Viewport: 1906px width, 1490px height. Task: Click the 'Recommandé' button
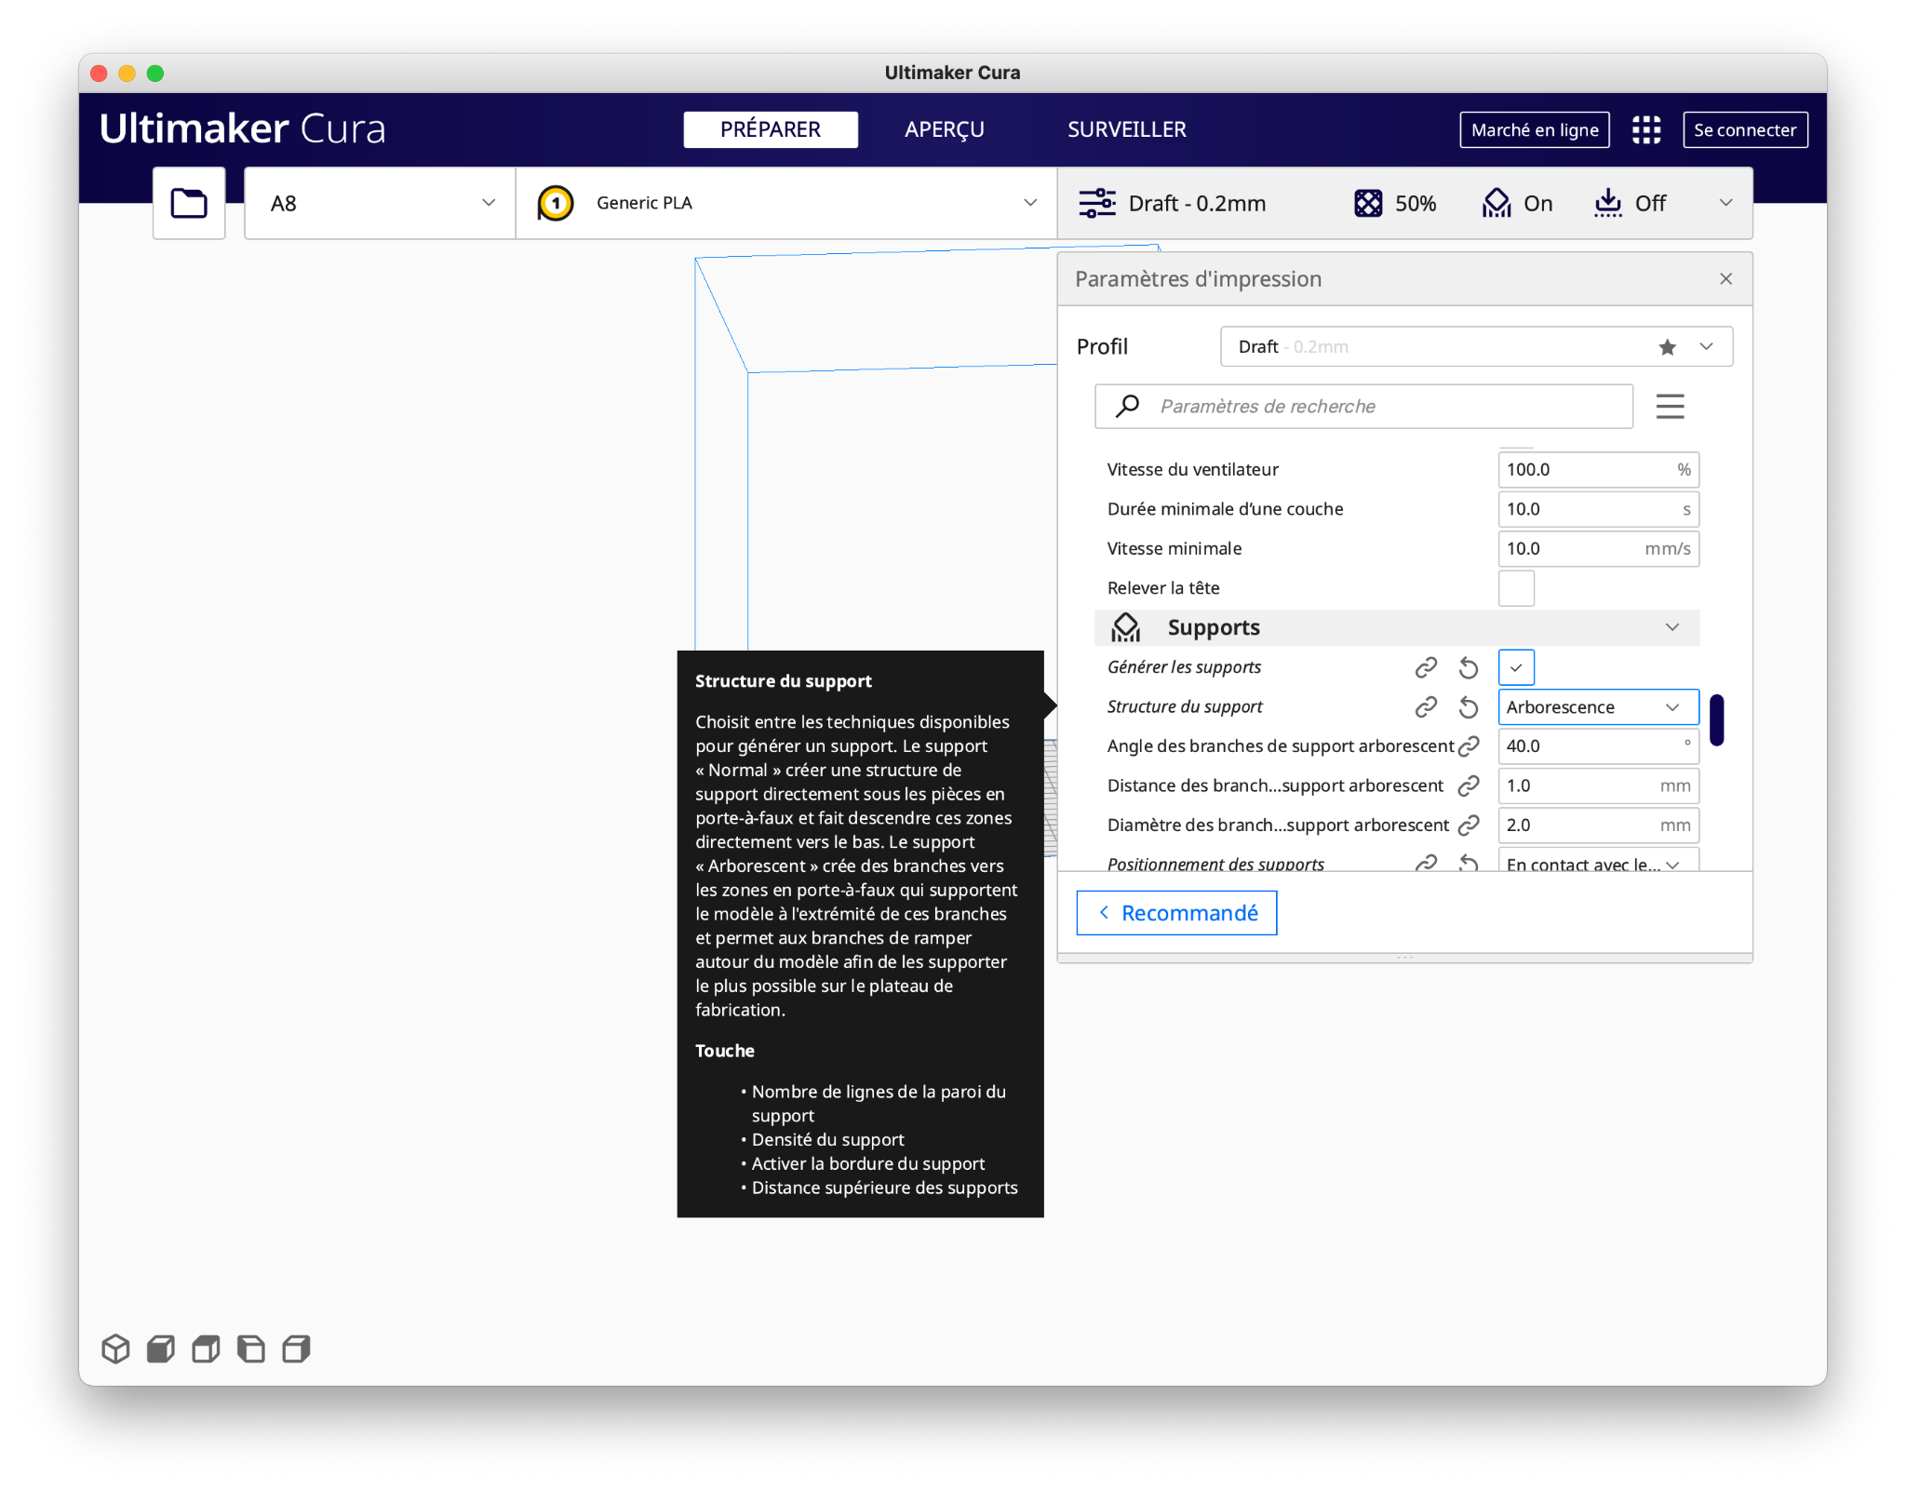[1176, 913]
